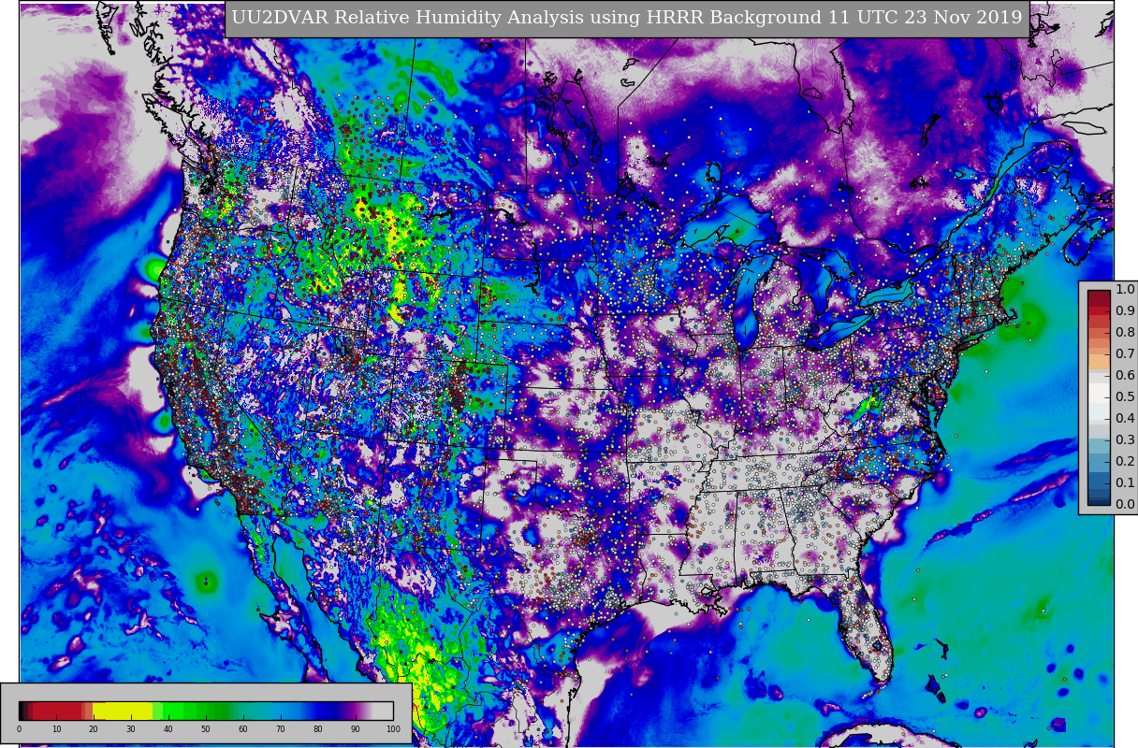Viewport: 1138px width, 748px height.
Task: Click the 0.1 label on right colorbar
Action: [1125, 482]
